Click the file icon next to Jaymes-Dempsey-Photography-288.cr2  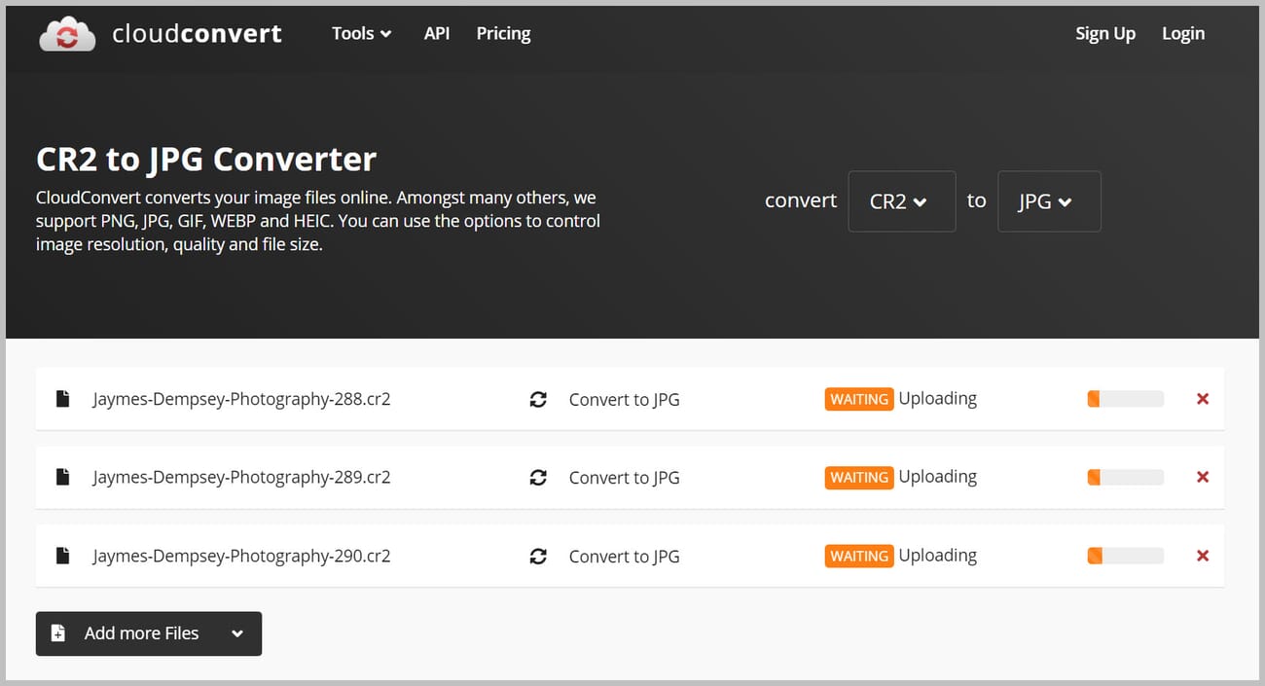click(x=62, y=398)
